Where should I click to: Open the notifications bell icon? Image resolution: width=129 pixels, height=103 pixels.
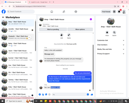tap(119, 12)
